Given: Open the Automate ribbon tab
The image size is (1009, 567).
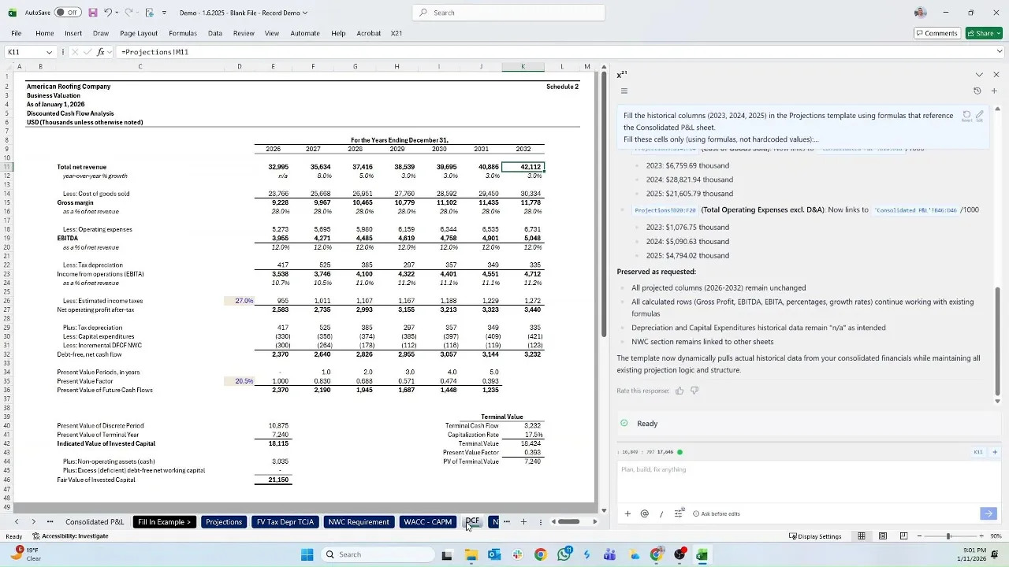Looking at the screenshot, I should (305, 33).
